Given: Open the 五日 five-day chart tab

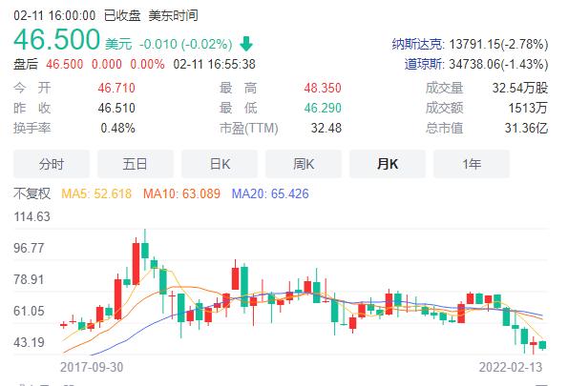Looking at the screenshot, I should tap(136, 164).
